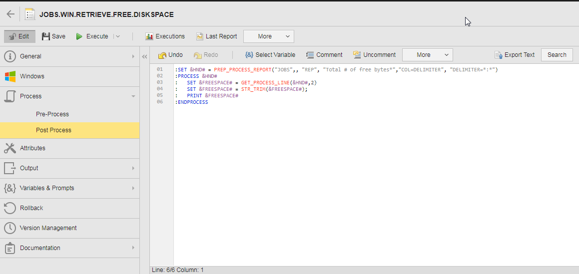Select the Pre-Process tab
The image size is (579, 274).
click(52, 114)
